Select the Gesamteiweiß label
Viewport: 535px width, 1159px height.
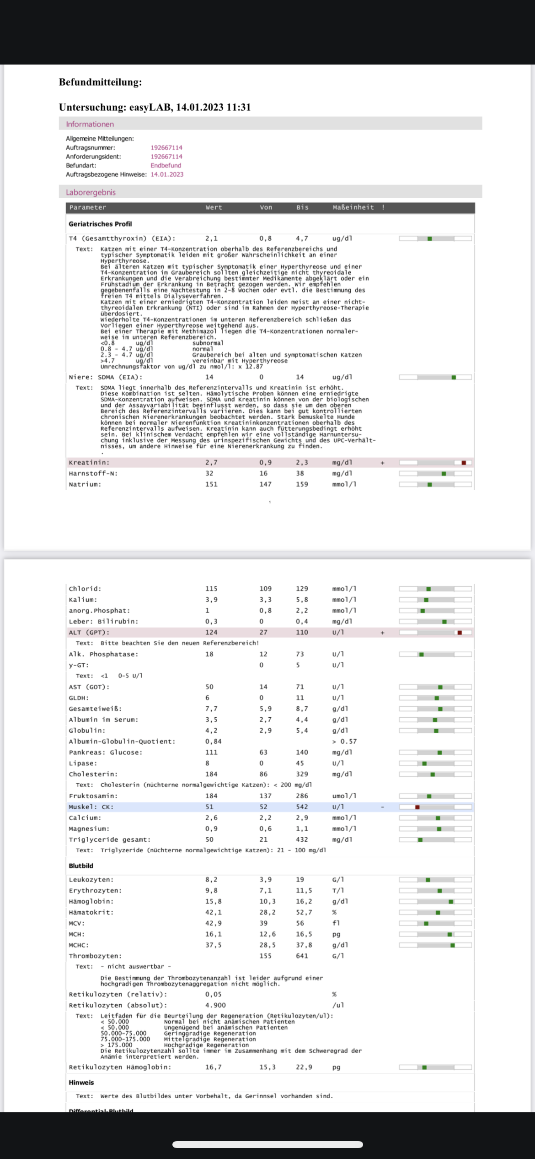coord(95,709)
